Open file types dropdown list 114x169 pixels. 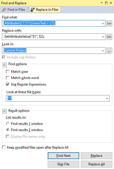107,99
